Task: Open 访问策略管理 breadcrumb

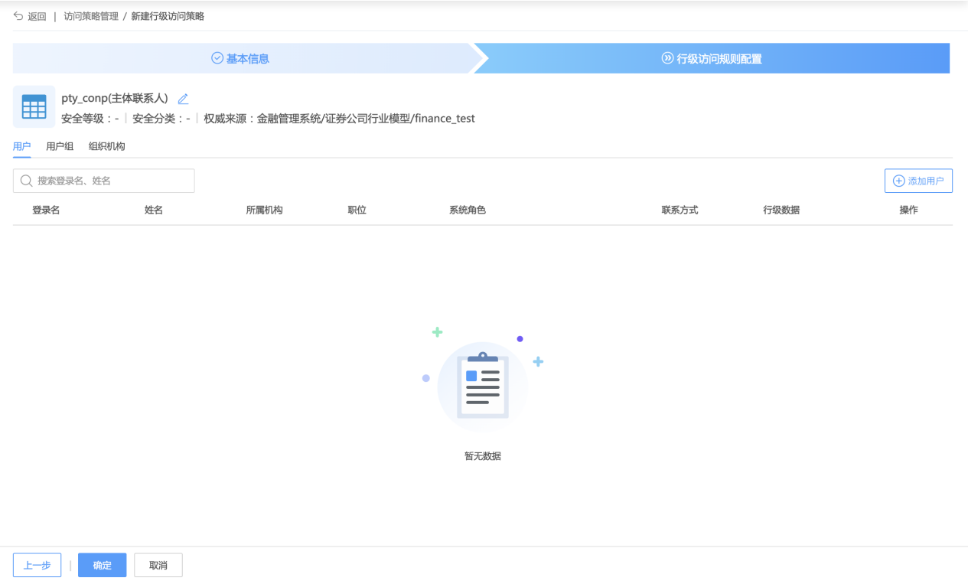Action: tap(91, 16)
